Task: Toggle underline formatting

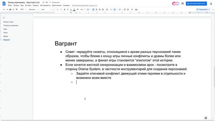Action: pos(71,9)
